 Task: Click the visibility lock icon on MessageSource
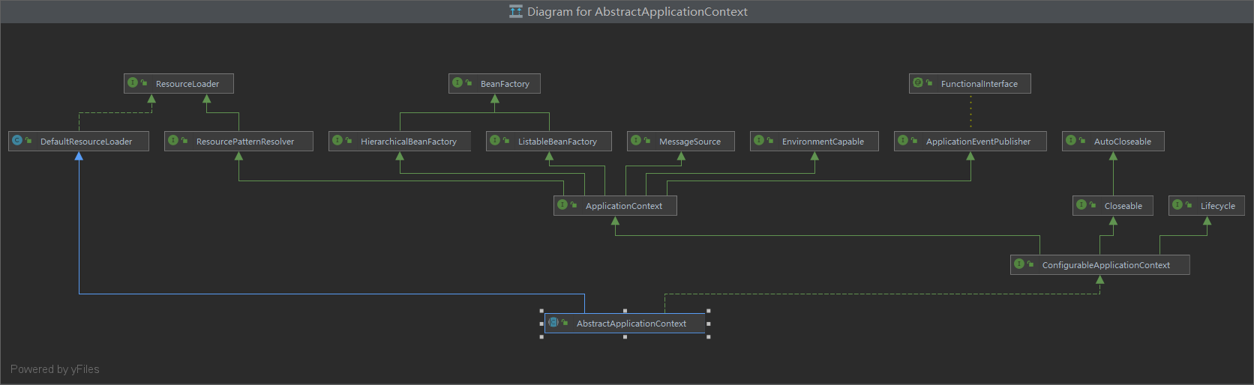pos(647,140)
